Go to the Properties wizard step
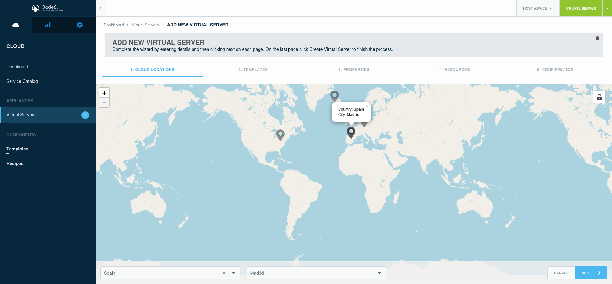 [x=354, y=69]
